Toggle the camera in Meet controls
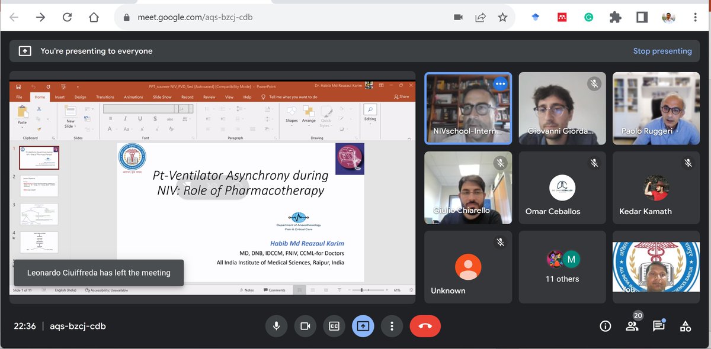Screen dimensions: 711x349 point(305,326)
